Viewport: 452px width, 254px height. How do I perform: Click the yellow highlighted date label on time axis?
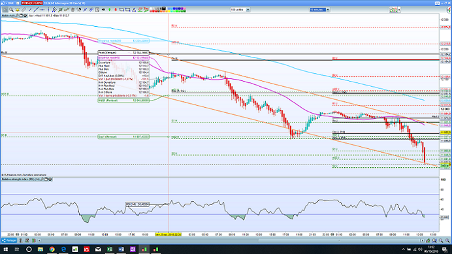click(x=169, y=234)
